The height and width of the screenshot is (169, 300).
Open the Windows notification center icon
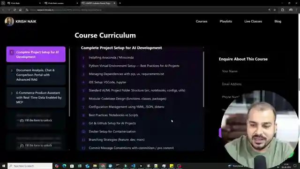click(295, 166)
